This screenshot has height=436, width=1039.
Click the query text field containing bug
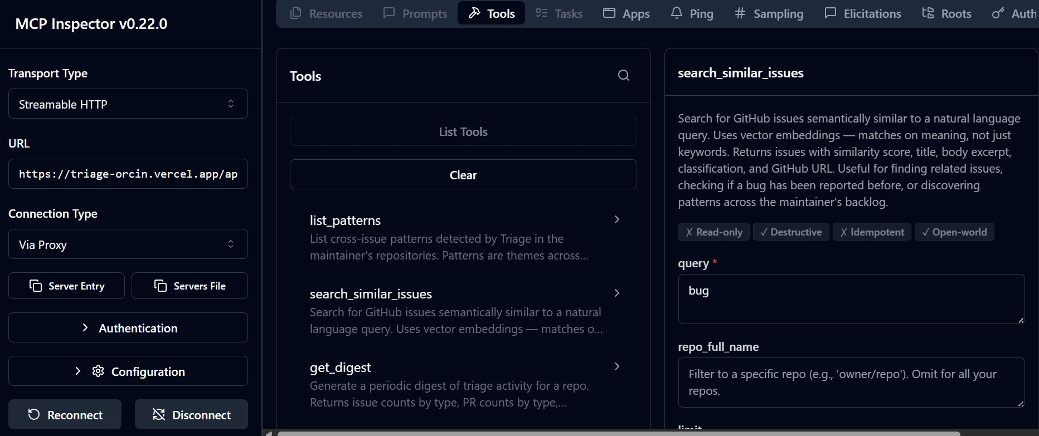(851, 299)
